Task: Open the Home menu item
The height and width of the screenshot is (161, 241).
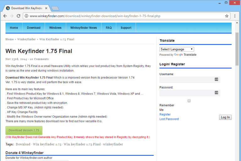Action: 14,28
